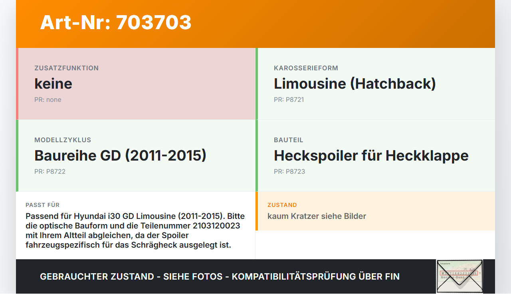Viewport: 511px width, 294px height.
Task: Click the BAUTEIL label
Action: (289, 140)
